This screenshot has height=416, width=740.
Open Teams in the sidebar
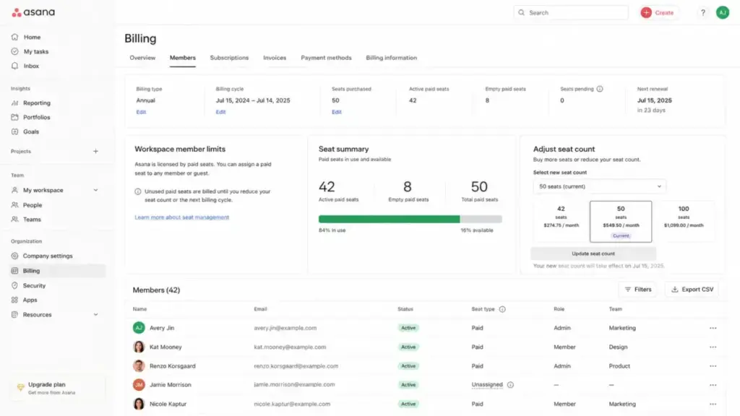click(32, 220)
